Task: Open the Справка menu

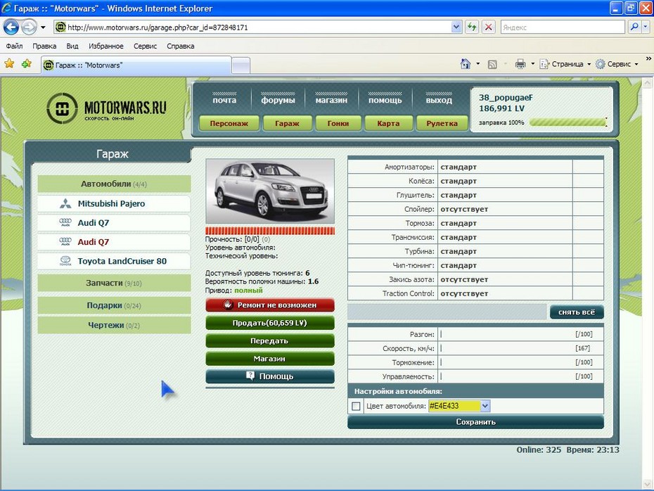Action: (181, 46)
